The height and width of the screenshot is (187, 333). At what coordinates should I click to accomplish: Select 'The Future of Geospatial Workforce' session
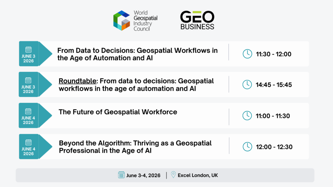tap(118, 112)
